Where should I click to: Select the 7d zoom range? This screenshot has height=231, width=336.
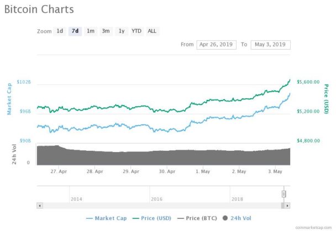(x=75, y=32)
